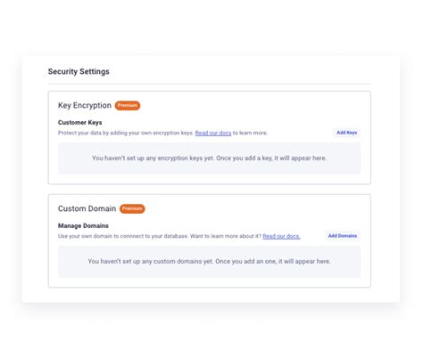This screenshot has height=358, width=423.
Task: Click the Premium badge beside Custom Domain
Action: click(x=132, y=208)
